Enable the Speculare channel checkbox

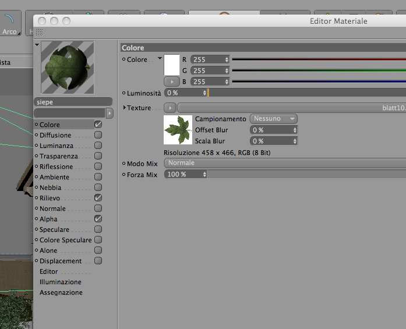98,229
